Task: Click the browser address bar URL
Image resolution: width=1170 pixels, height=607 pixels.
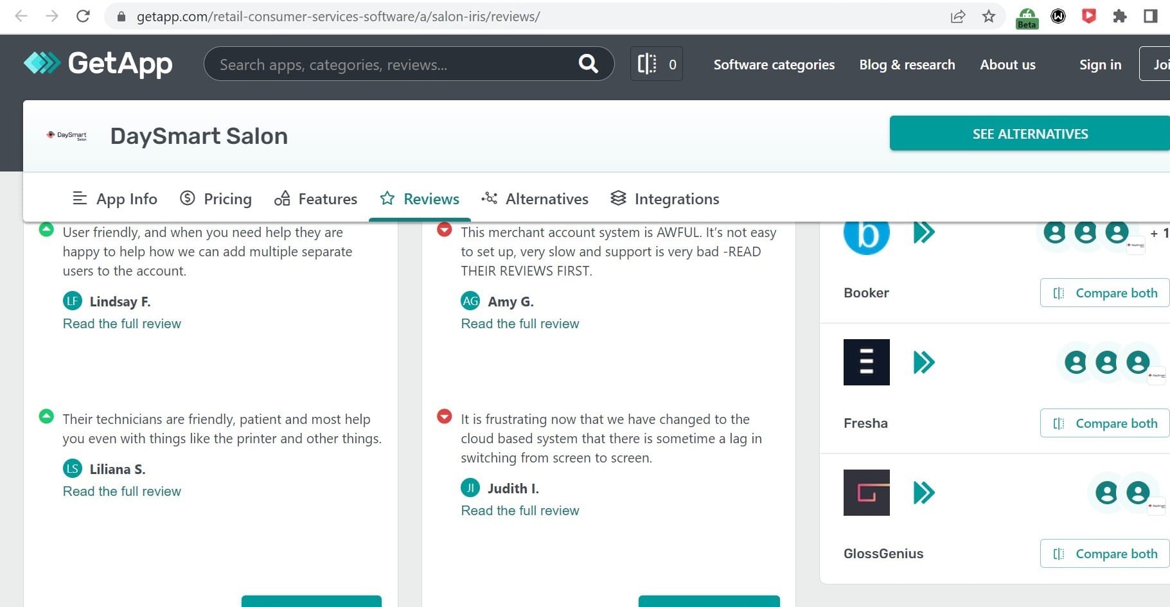Action: coord(339,17)
